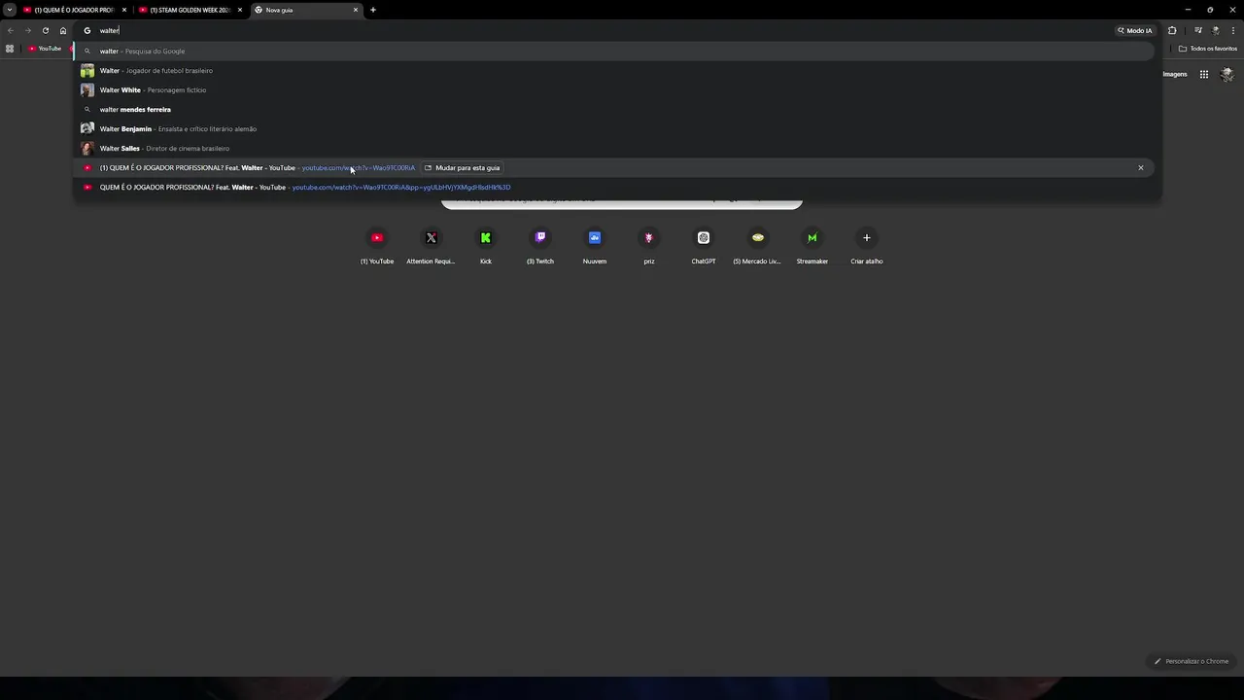This screenshot has width=1244, height=700.
Task: Open the tab search dropdown arrow
Action: coord(9,10)
